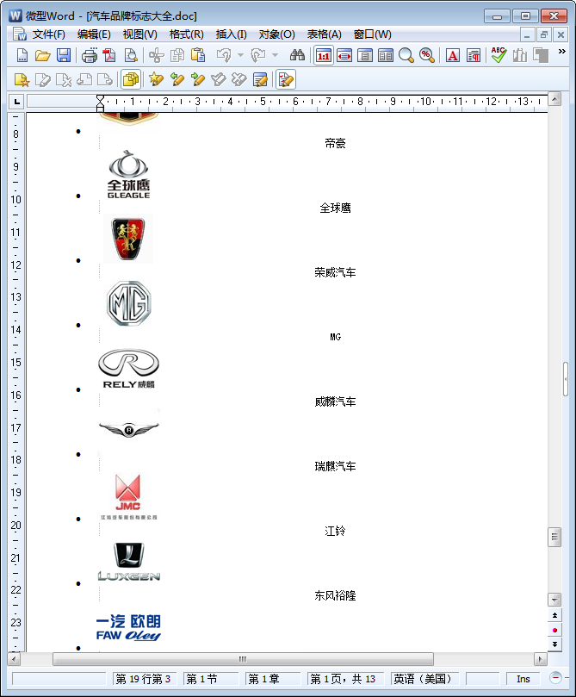Open the 格式(R) menu
576x697 pixels.
187,34
